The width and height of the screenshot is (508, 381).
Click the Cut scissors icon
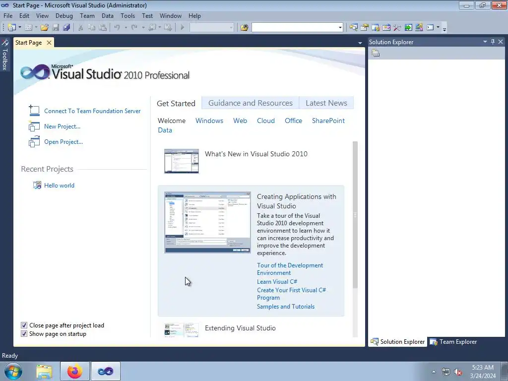point(81,28)
